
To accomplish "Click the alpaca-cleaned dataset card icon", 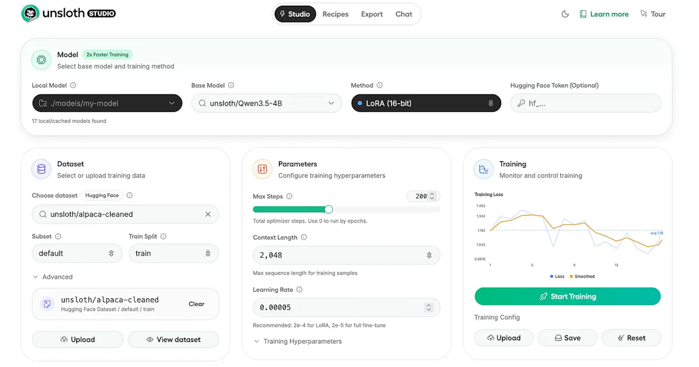I will [x=46, y=304].
